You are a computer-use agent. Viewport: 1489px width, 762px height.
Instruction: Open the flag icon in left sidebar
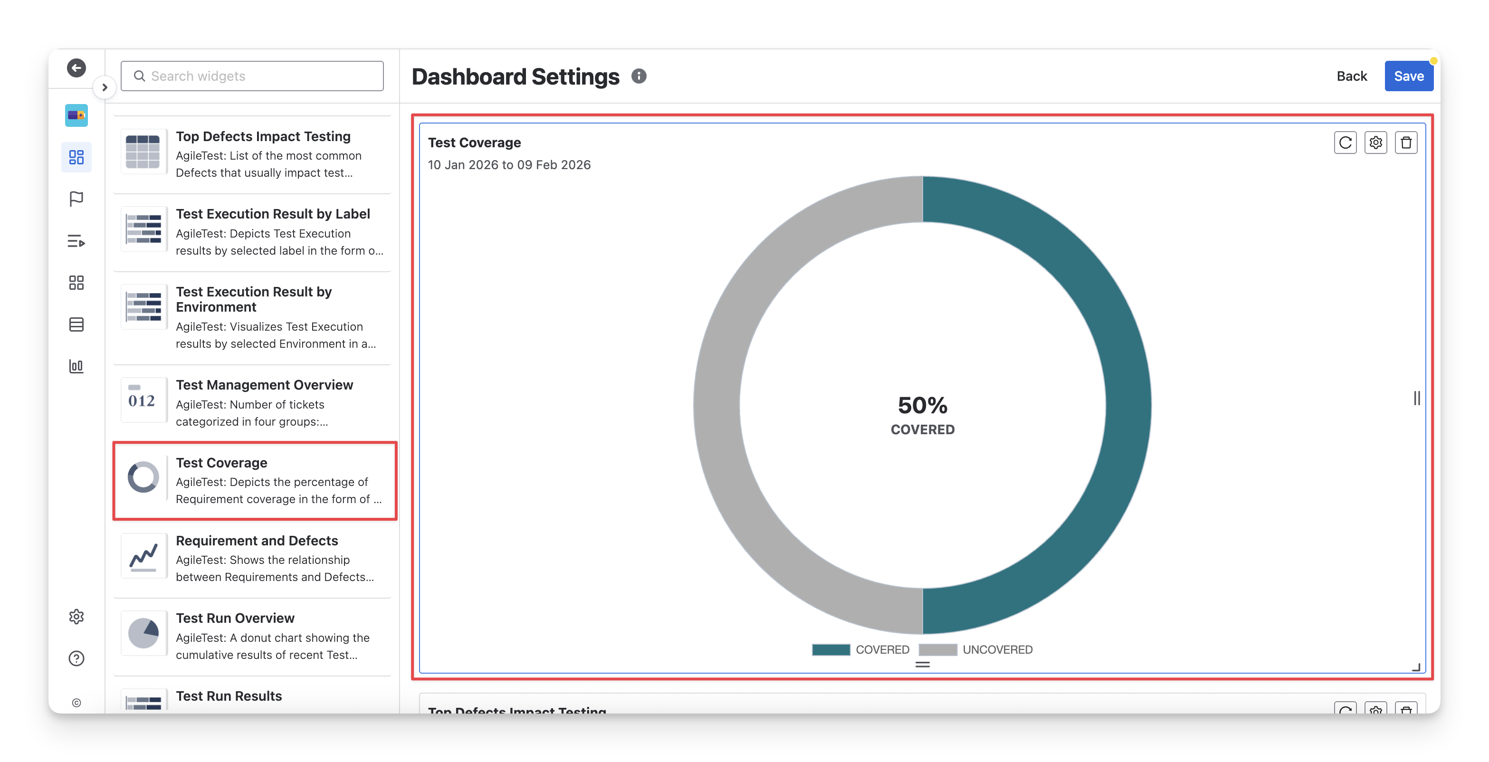coord(76,199)
